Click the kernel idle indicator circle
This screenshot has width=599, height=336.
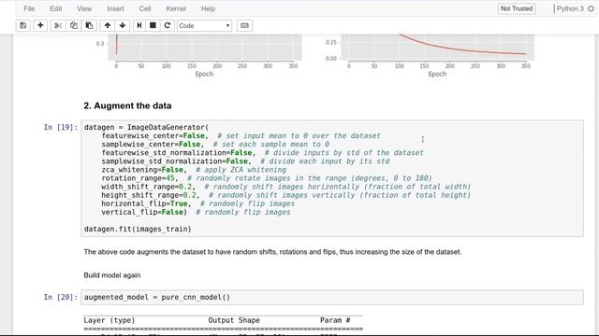(x=591, y=8)
